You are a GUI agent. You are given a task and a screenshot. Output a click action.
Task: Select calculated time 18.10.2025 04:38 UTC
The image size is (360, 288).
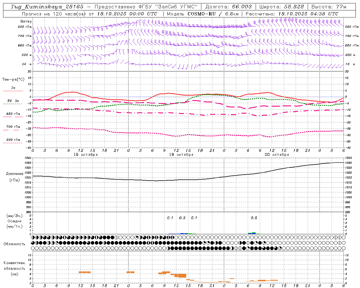tap(308, 14)
